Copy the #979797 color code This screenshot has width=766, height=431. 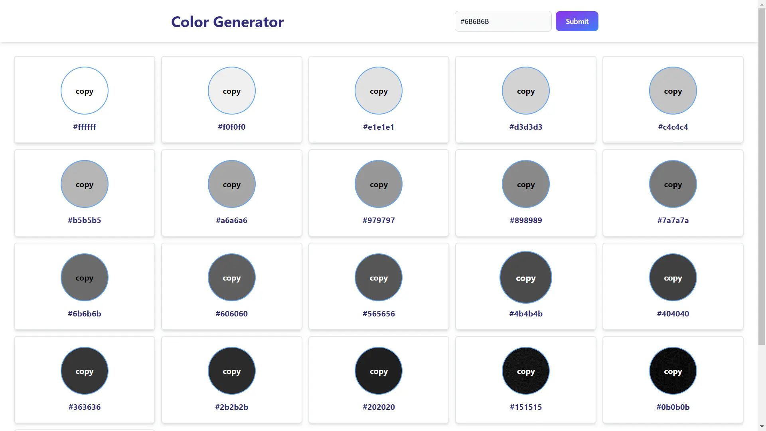(x=378, y=184)
